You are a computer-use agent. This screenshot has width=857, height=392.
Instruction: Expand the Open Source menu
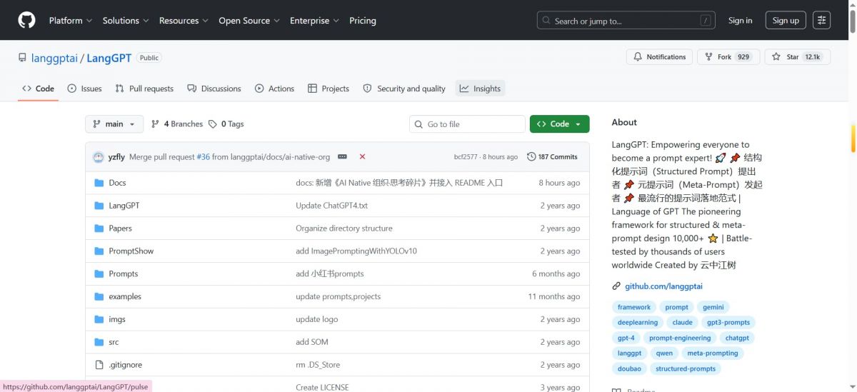point(249,21)
